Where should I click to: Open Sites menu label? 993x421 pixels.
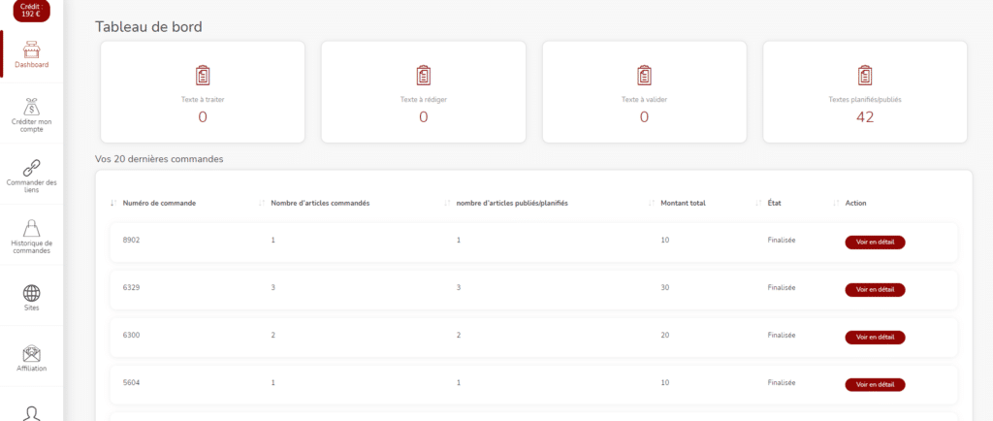(x=32, y=308)
